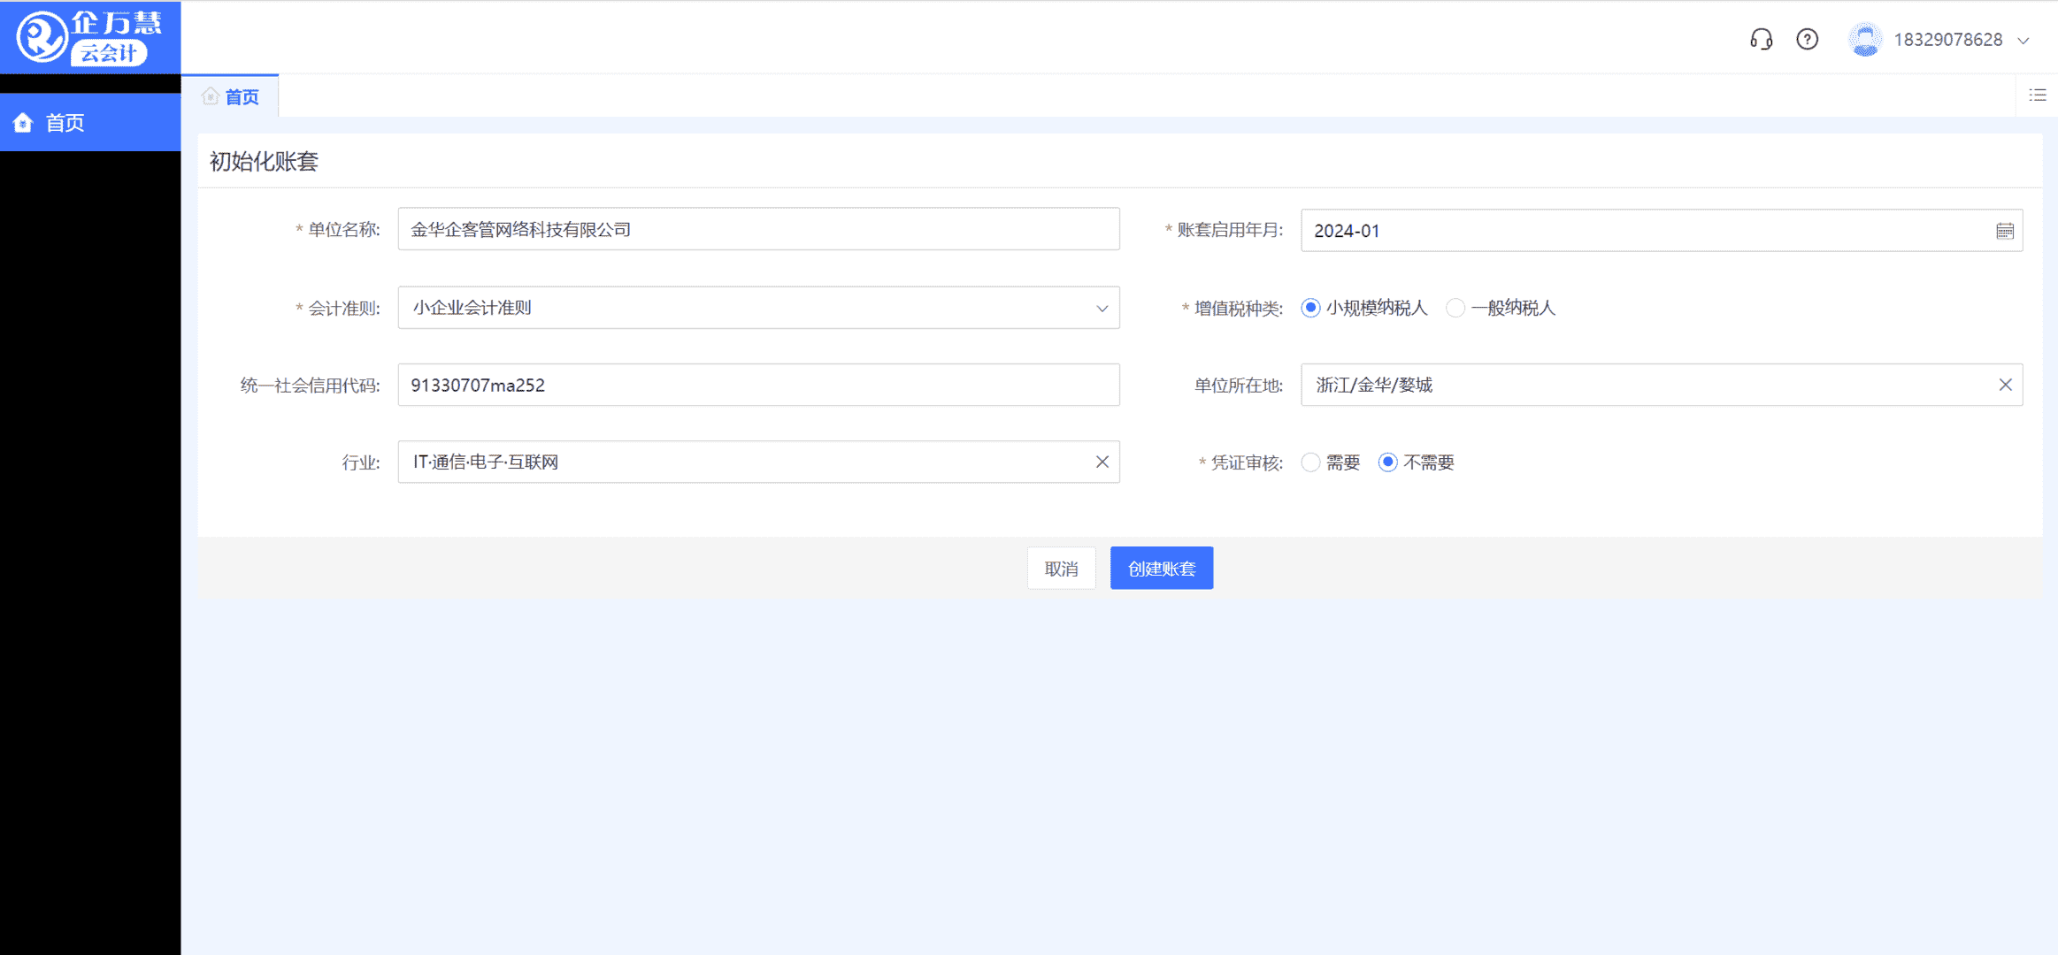Choose 需要 for 凭证审核
The image size is (2058, 955).
(1310, 462)
